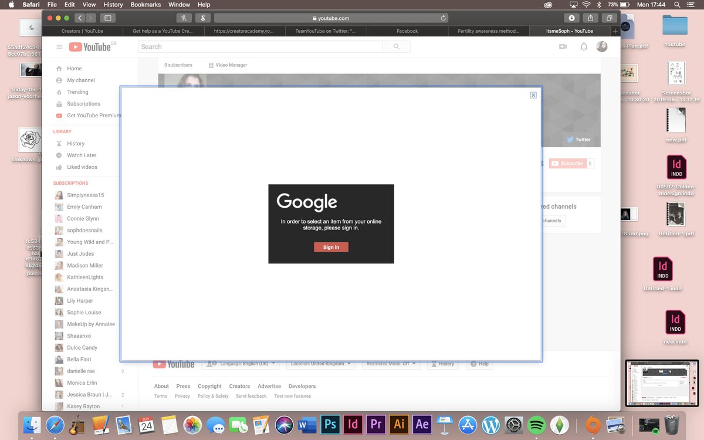This screenshot has height=440, width=704.
Task: Click the Safari share button
Action: click(591, 18)
